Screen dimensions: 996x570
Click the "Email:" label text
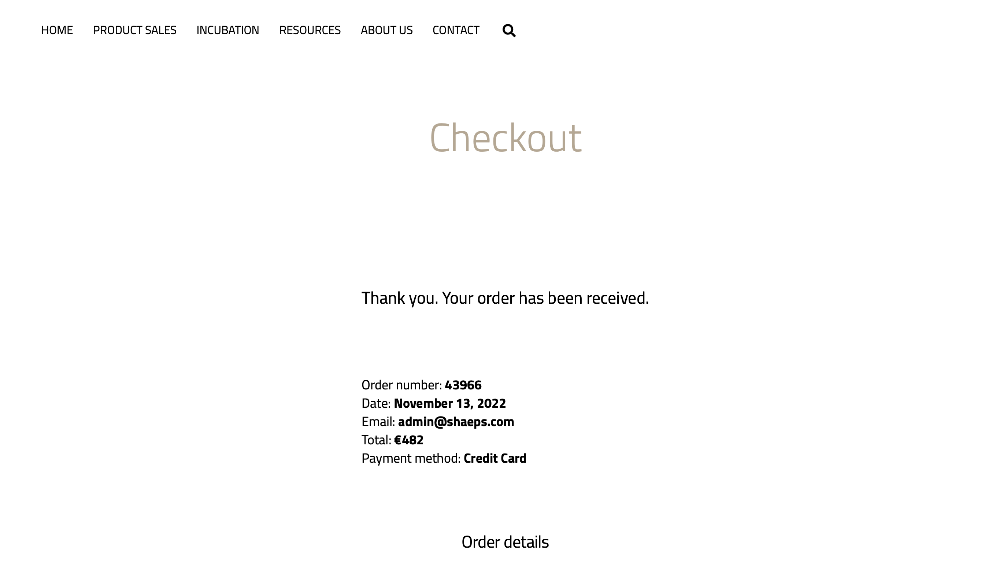[x=378, y=422]
